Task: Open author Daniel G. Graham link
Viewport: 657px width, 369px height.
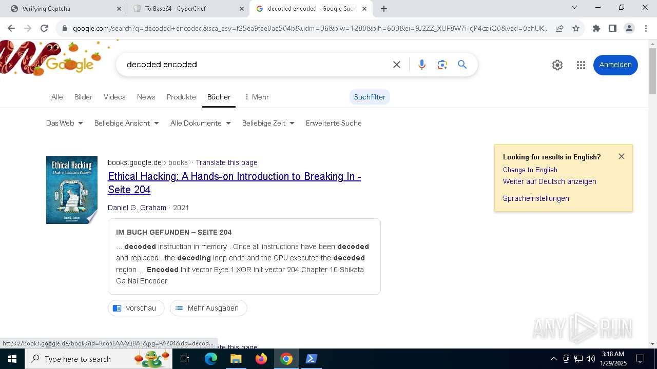Action: 137,208
